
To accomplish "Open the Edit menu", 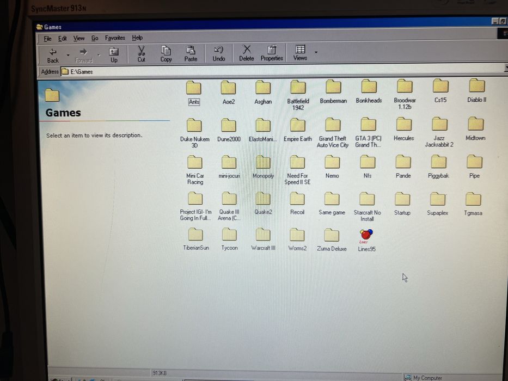I will (62, 39).
